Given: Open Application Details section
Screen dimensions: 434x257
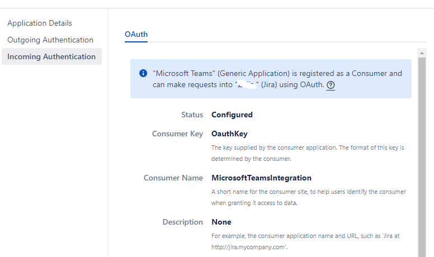Looking at the screenshot, I should [x=40, y=23].
